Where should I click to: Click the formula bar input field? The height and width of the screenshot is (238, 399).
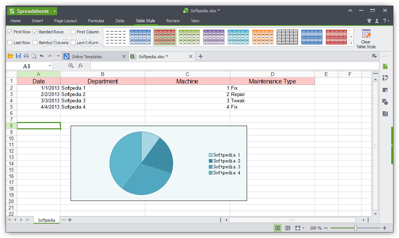234,66
